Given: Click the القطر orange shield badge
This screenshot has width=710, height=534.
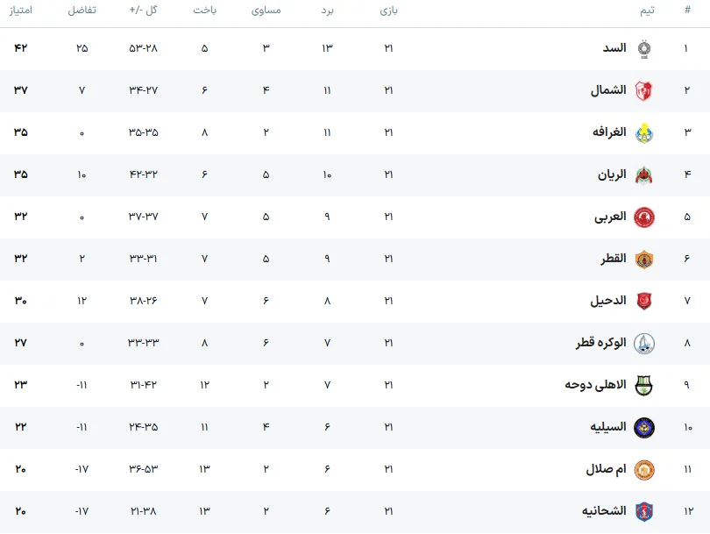Looking at the screenshot, I should tap(644, 260).
